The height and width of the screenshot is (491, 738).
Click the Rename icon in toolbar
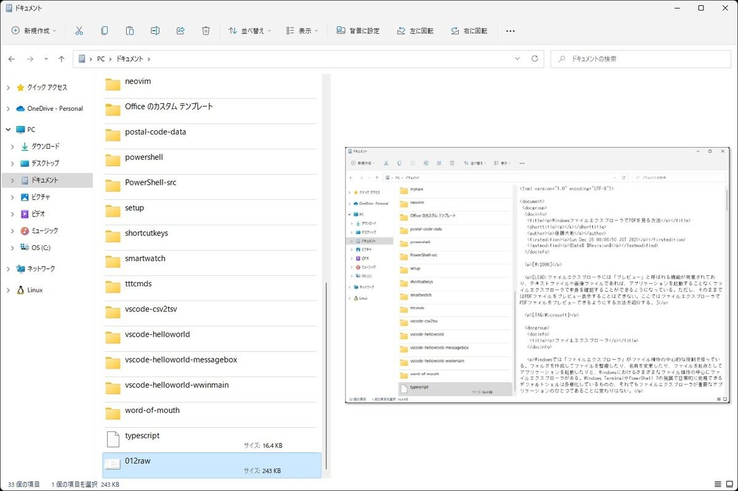tap(156, 31)
